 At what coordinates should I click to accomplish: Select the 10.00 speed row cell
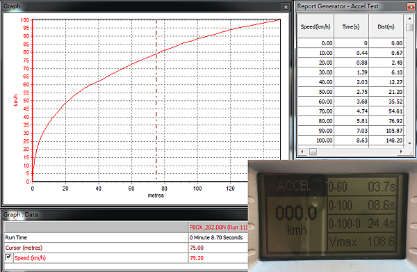coord(316,53)
